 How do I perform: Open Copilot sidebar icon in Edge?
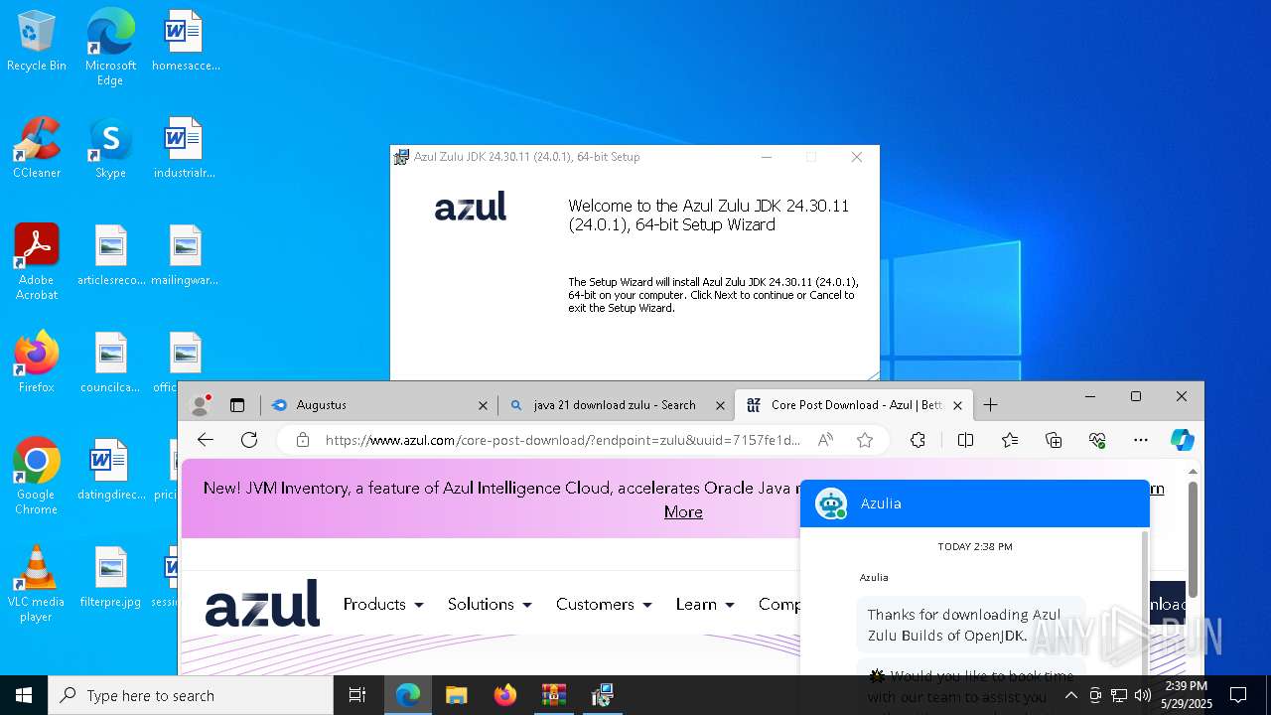[1182, 440]
